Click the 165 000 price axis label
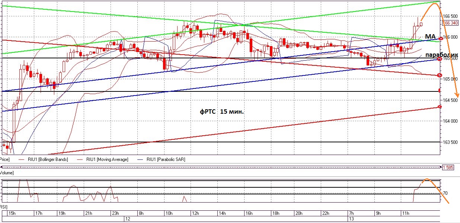Image resolution: width=460 pixels, height=223 pixels. [450, 79]
